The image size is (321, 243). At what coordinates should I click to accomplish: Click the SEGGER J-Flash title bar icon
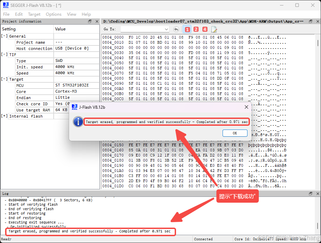point(6,5)
